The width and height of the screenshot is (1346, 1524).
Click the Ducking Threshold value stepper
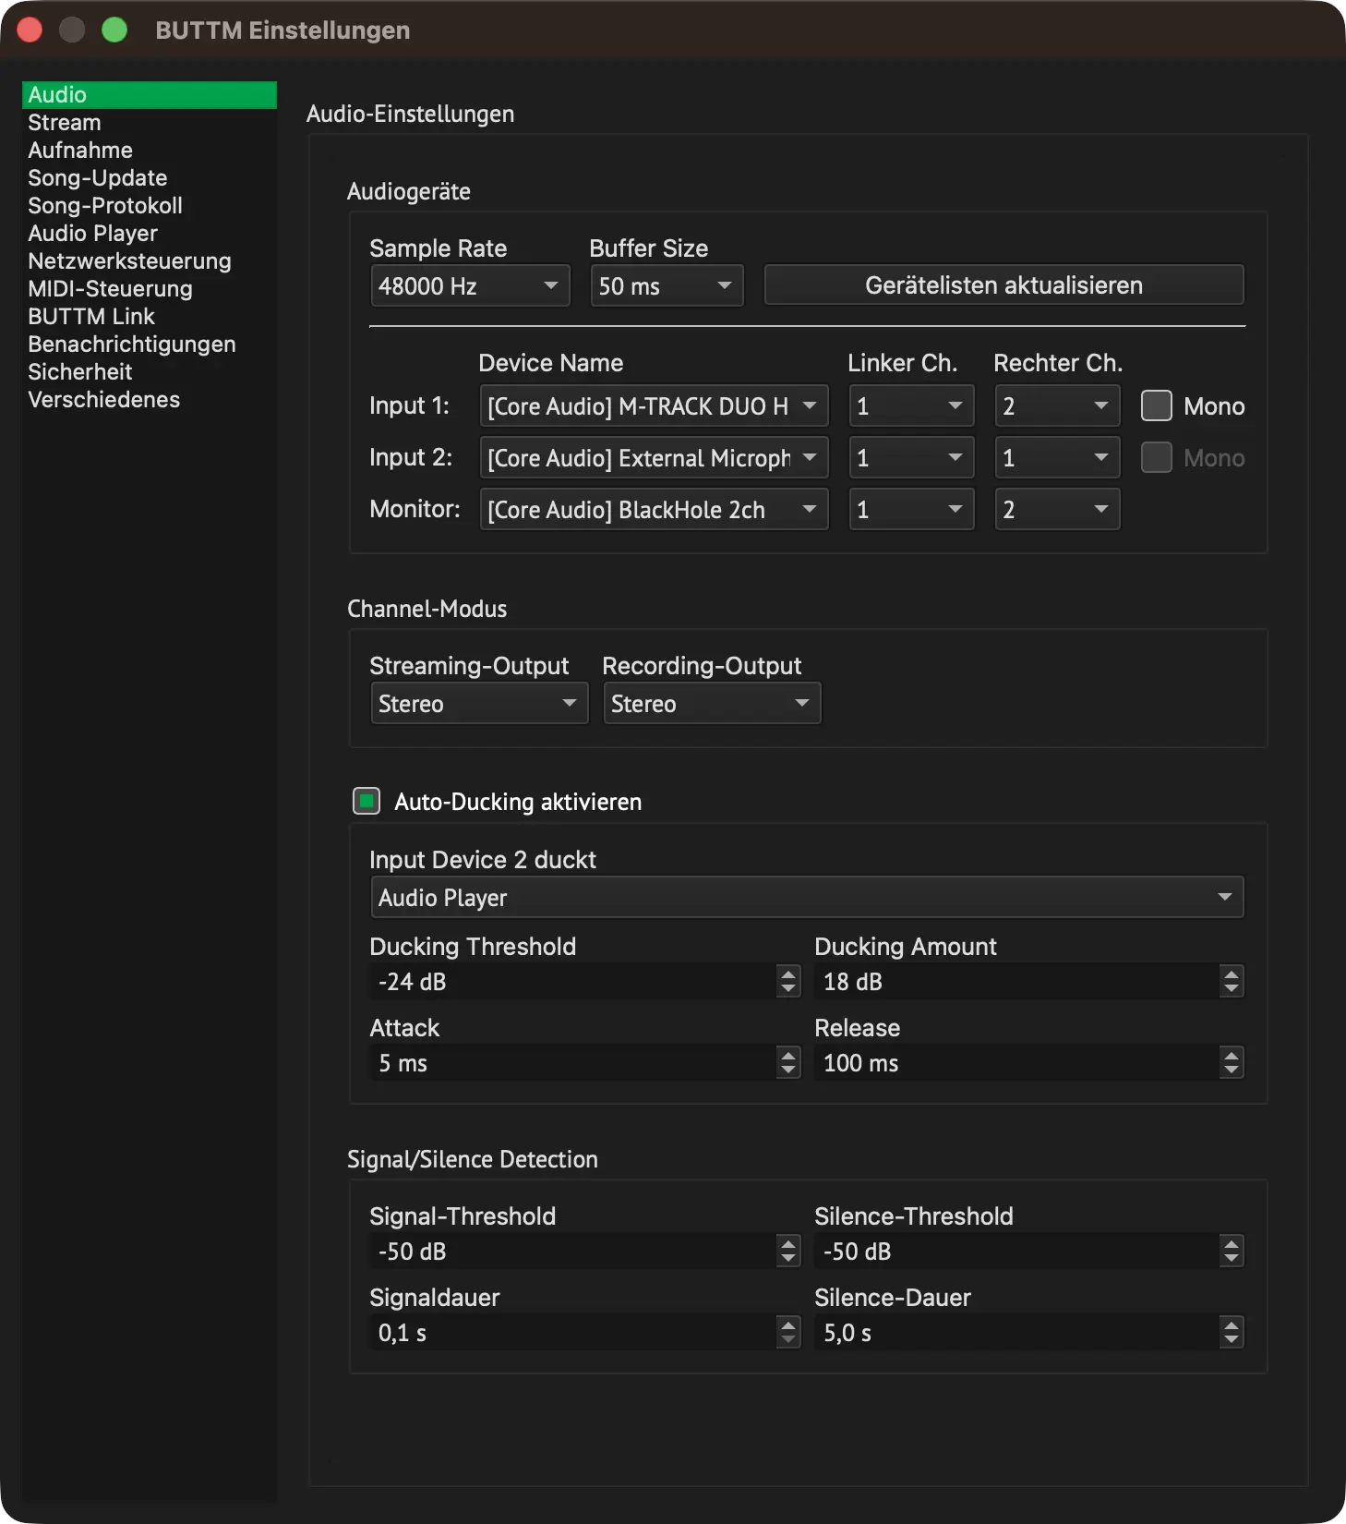787,981
